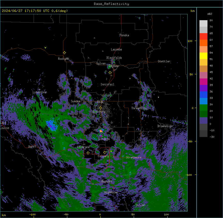Click the RockyMH label
Screen dimensions: 223x218
coord(63,59)
